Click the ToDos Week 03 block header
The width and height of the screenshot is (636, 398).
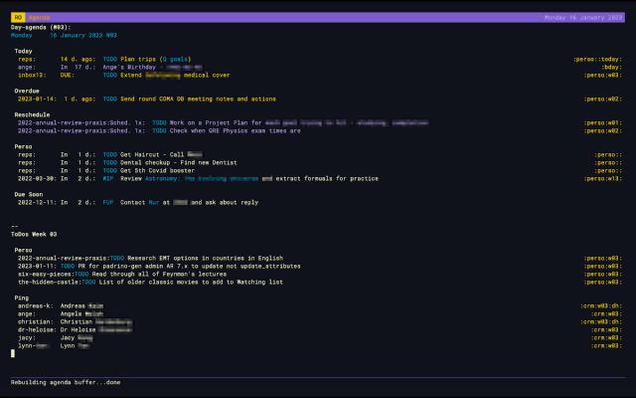tap(34, 234)
